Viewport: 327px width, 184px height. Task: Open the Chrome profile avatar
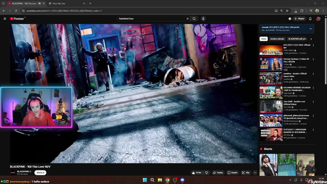(317, 11)
